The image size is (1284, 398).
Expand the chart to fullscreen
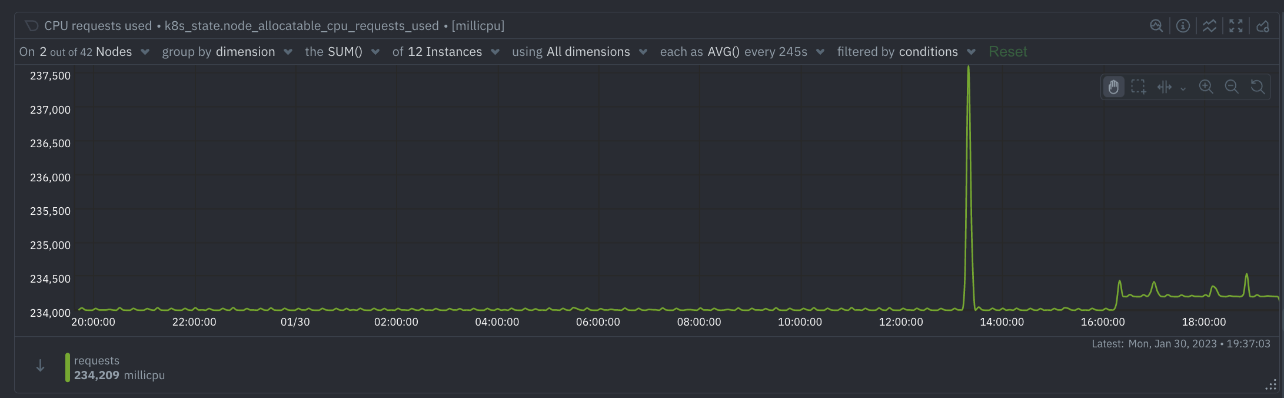[1236, 26]
